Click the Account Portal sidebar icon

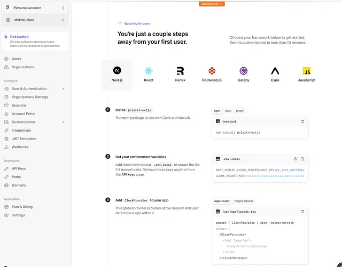(x=6, y=114)
